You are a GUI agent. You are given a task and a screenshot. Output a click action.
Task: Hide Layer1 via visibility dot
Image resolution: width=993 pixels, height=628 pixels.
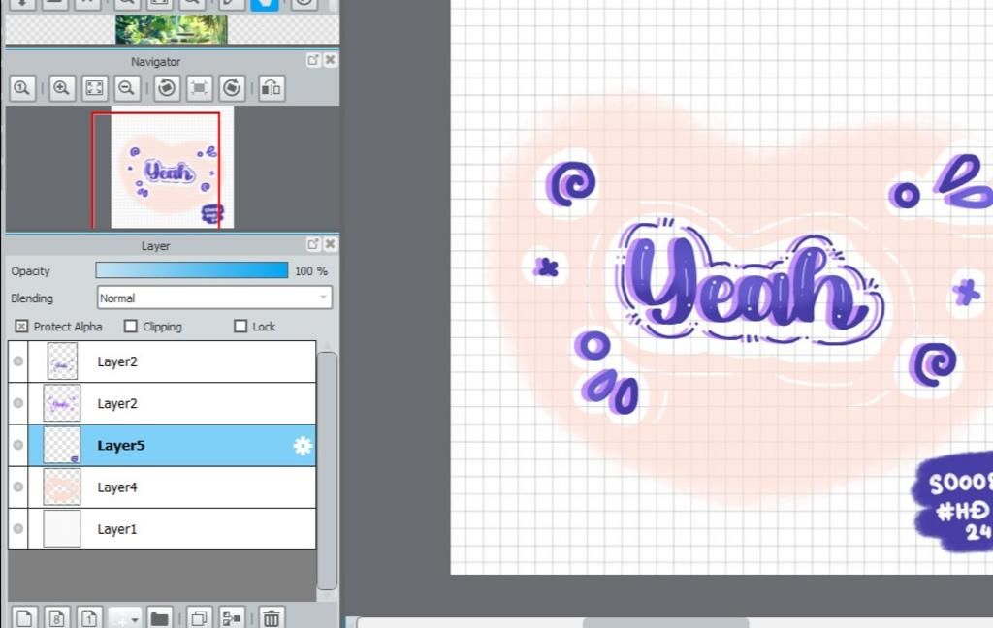[17, 528]
